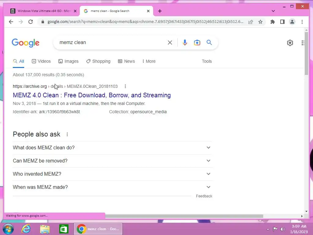Image resolution: width=313 pixels, height=235 pixels.
Task: Open a new tab with the plus button
Action: click(160, 11)
